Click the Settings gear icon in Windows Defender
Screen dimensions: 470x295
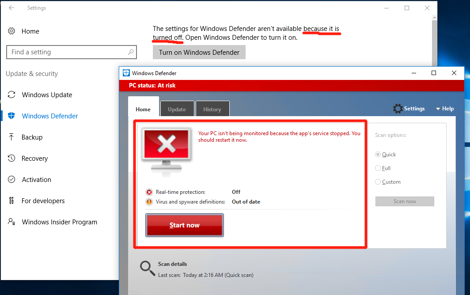(398, 109)
